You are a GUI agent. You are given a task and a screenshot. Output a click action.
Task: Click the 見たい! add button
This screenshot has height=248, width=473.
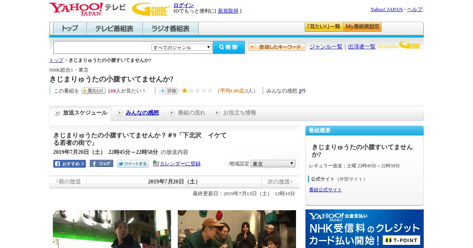93,91
